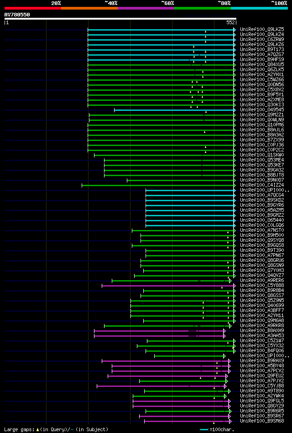Viewport: 292px width, 433px height.
Task: Select the UniRef100_O49545 label
Action: coord(262,110)
